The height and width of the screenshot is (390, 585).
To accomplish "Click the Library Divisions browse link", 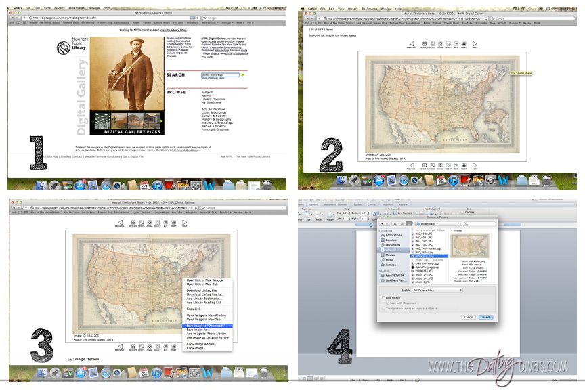I will pos(213,100).
